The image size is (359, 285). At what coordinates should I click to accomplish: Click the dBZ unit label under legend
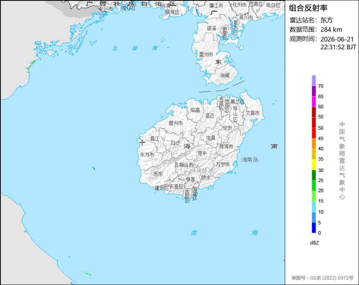[x=314, y=243]
